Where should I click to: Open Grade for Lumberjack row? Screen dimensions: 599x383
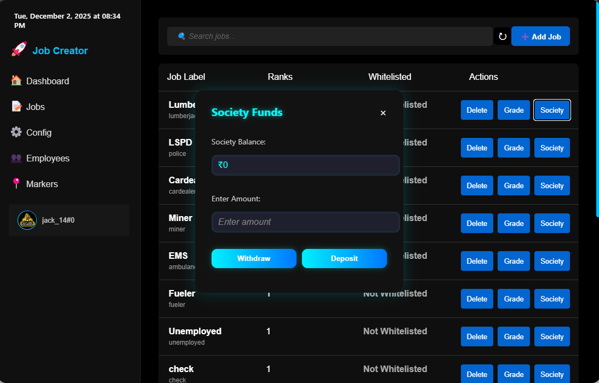coord(514,110)
